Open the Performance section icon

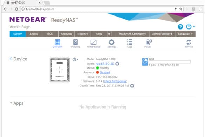coord(94,43)
